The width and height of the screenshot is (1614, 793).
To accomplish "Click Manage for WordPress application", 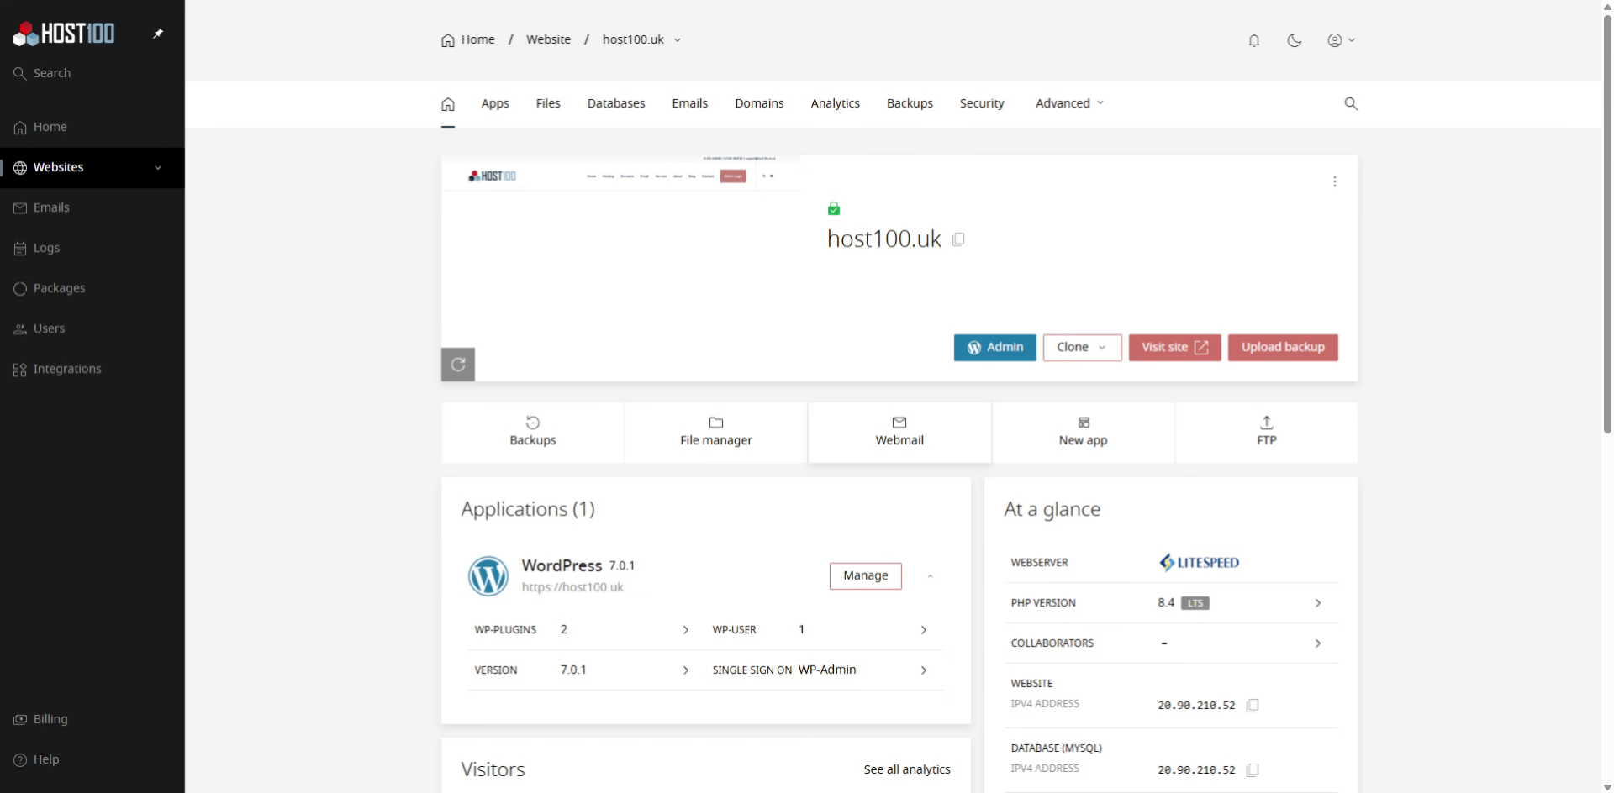I will (x=866, y=576).
